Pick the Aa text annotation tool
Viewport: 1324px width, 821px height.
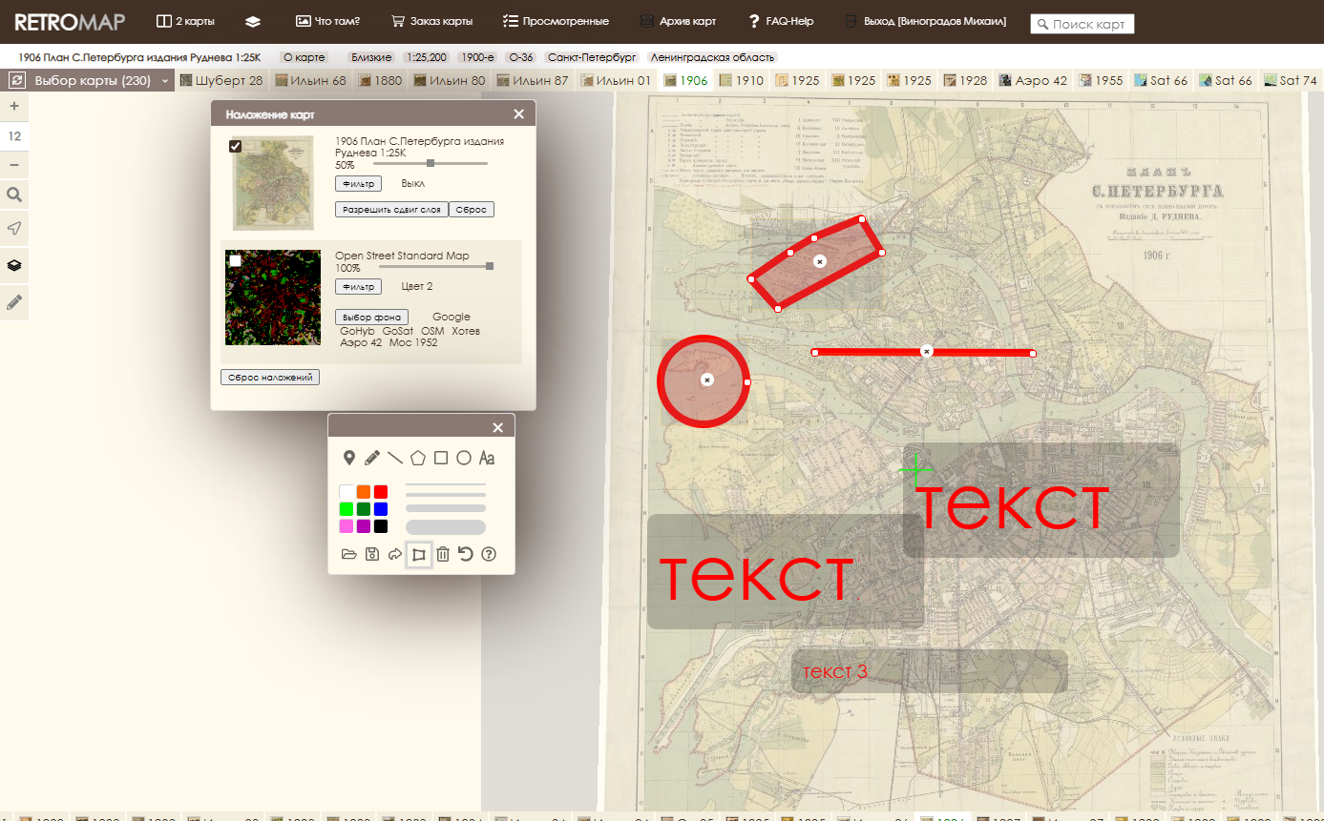tap(487, 458)
